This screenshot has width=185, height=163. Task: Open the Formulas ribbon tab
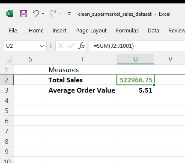click(127, 31)
